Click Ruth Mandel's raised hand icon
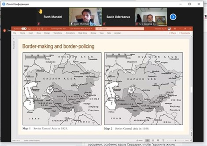 tap(41, 12)
